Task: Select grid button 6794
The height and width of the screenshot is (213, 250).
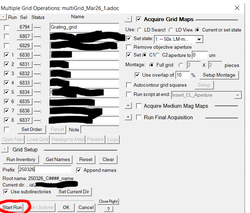Action: (x=25, y=27)
